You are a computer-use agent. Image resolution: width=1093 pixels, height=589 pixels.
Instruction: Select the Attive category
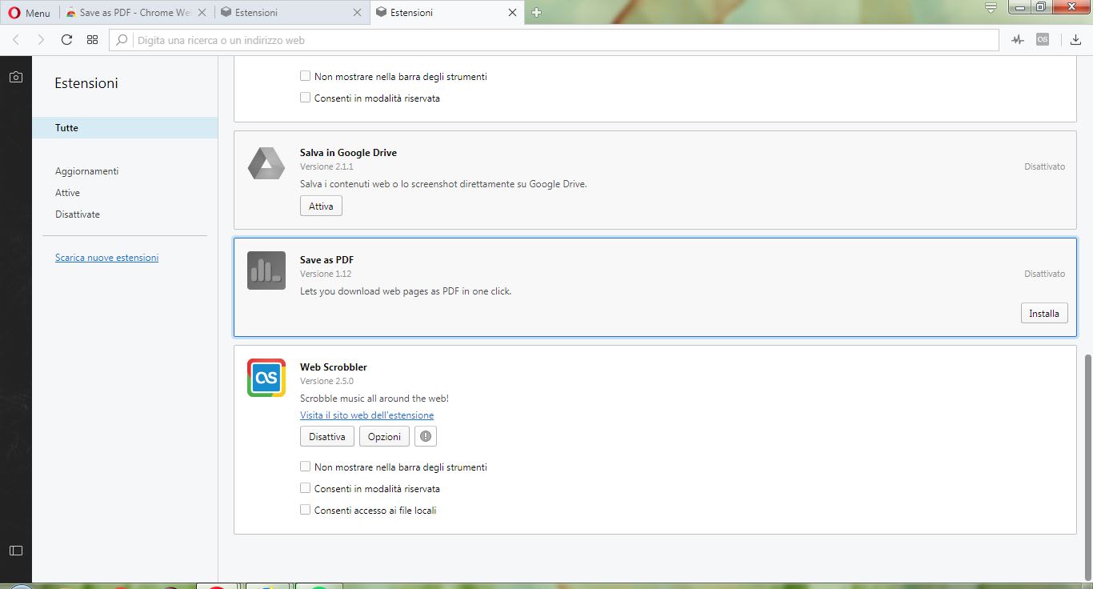(67, 193)
